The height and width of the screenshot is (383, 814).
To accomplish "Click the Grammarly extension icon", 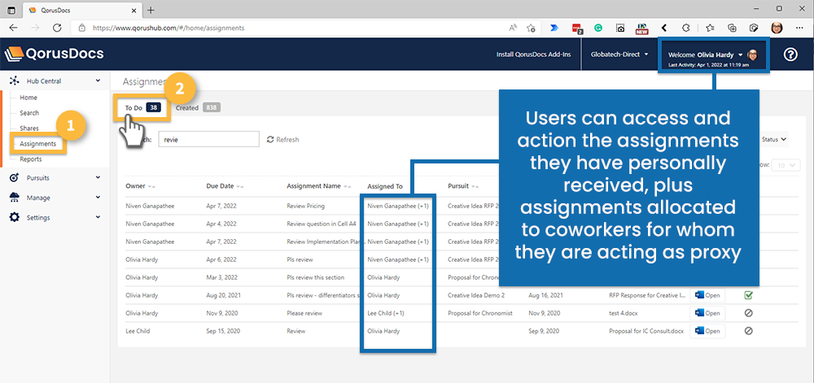I will (598, 27).
